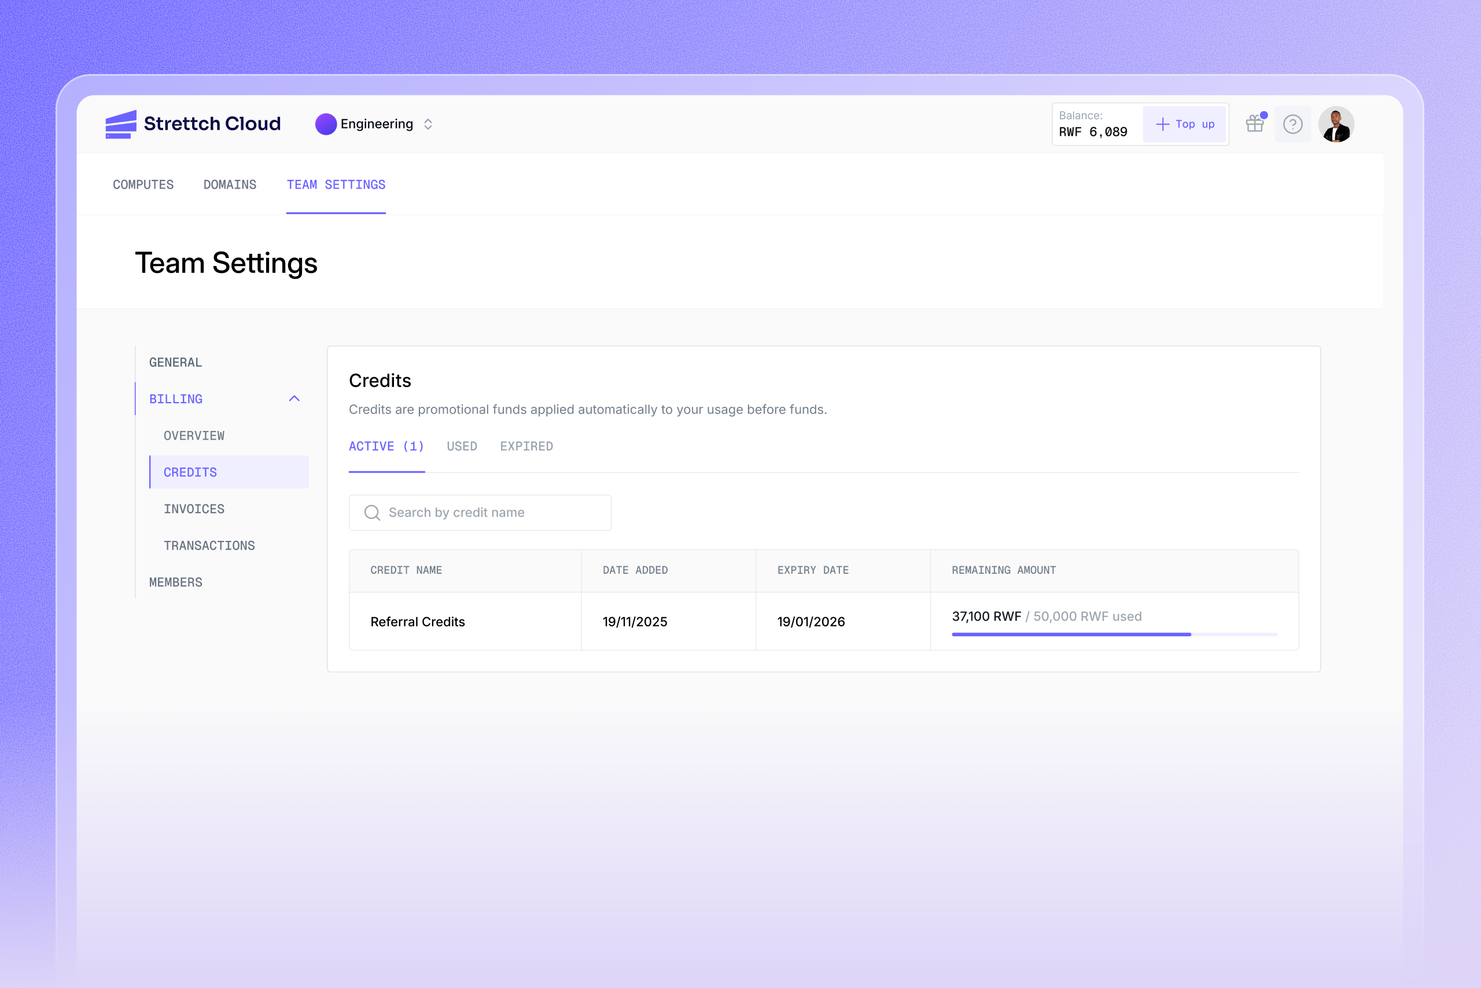The width and height of the screenshot is (1481, 988).
Task: Click the Referral Credits usage progress bar
Action: [x=1114, y=635]
